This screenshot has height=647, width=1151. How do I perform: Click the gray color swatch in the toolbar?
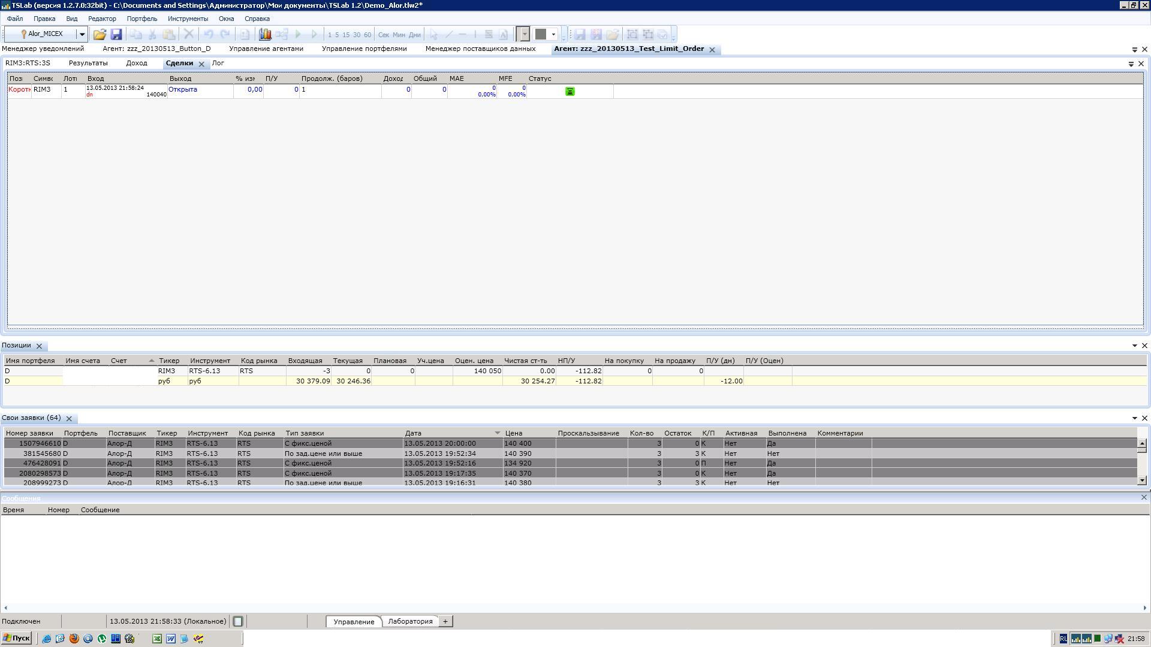coord(541,35)
